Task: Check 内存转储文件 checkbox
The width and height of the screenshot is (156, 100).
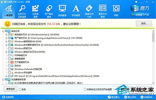Action: point(9,55)
